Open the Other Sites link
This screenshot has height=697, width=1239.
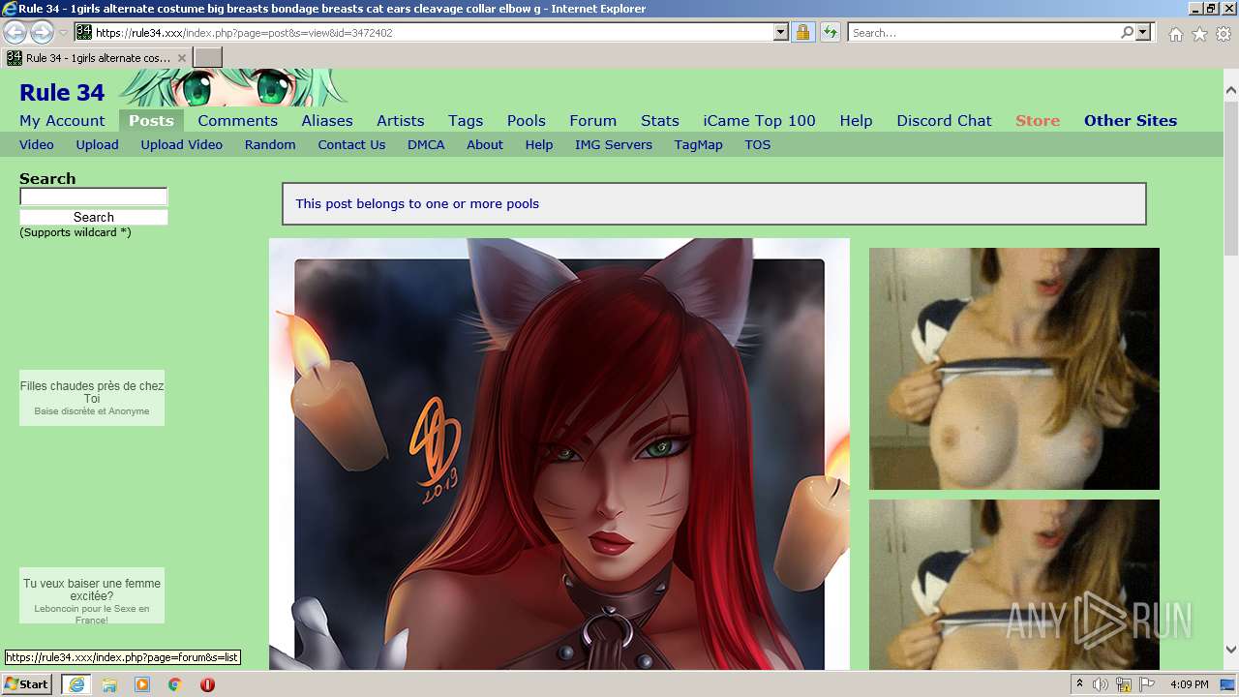(x=1131, y=120)
